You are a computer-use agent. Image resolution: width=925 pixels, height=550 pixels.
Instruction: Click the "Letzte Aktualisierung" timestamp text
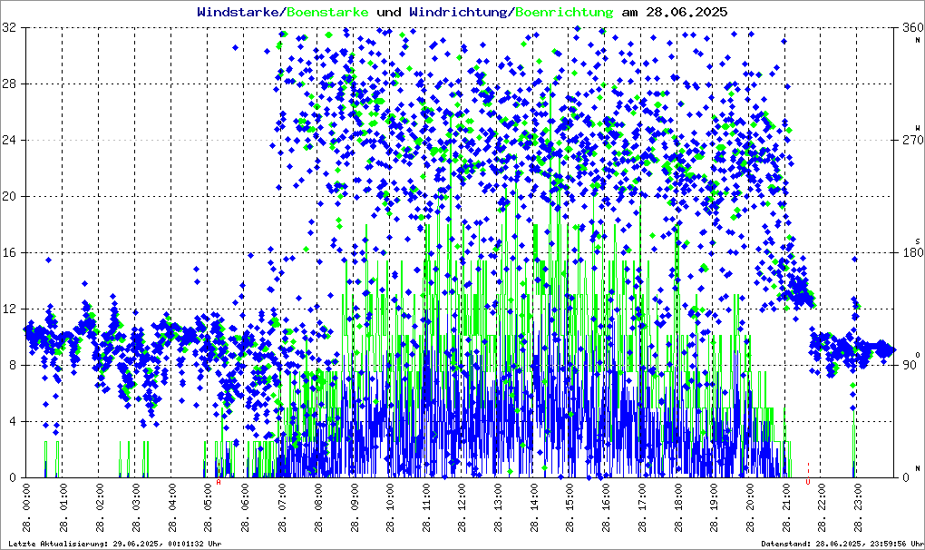[113, 544]
